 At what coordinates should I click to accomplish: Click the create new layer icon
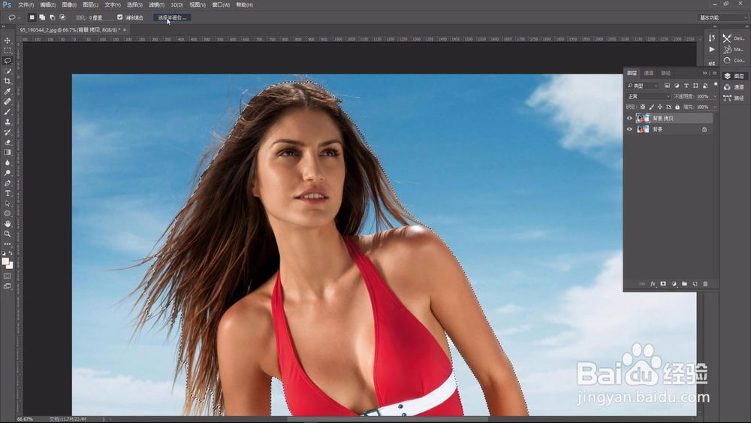tap(695, 284)
